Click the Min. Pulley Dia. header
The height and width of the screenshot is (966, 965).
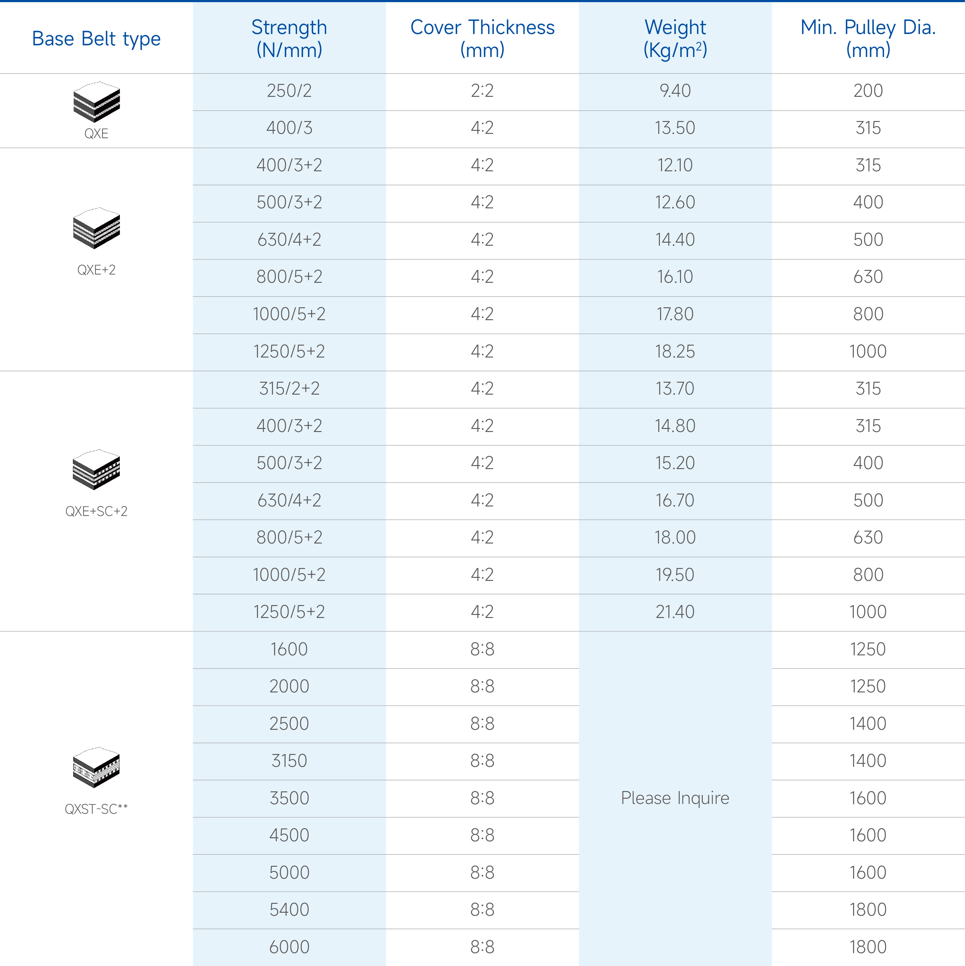click(x=868, y=39)
